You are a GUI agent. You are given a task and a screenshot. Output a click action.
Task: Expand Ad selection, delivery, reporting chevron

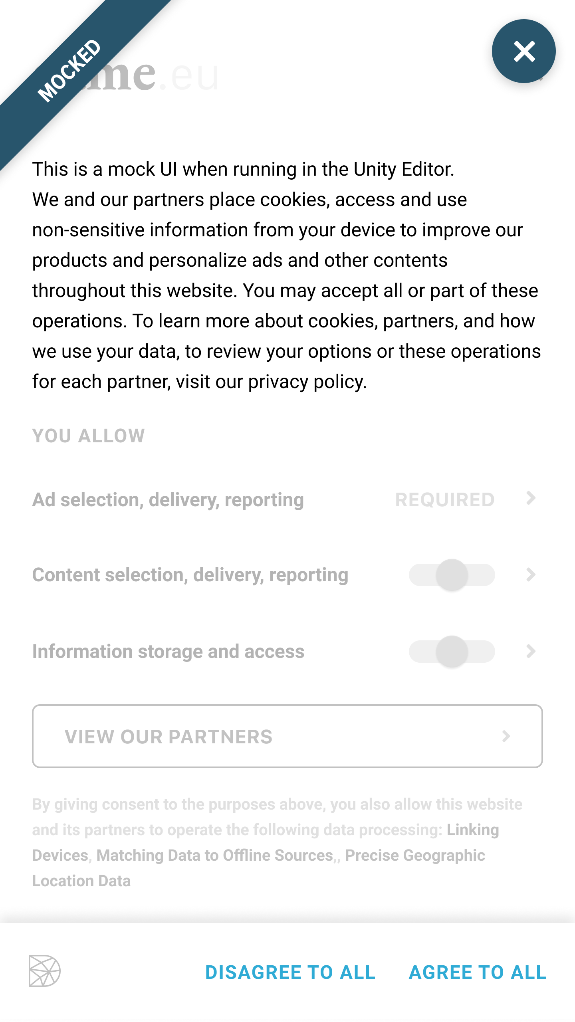(x=531, y=498)
